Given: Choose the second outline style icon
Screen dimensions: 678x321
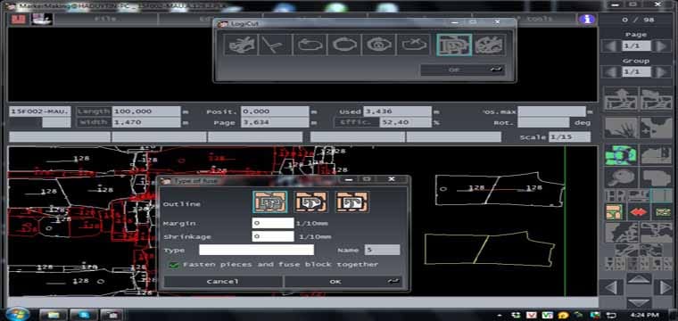Looking at the screenshot, I should pyautogui.click(x=311, y=202).
